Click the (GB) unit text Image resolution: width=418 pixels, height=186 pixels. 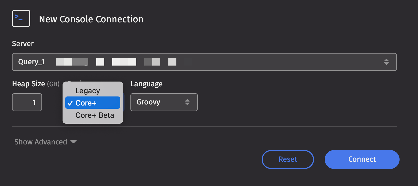coord(53,84)
